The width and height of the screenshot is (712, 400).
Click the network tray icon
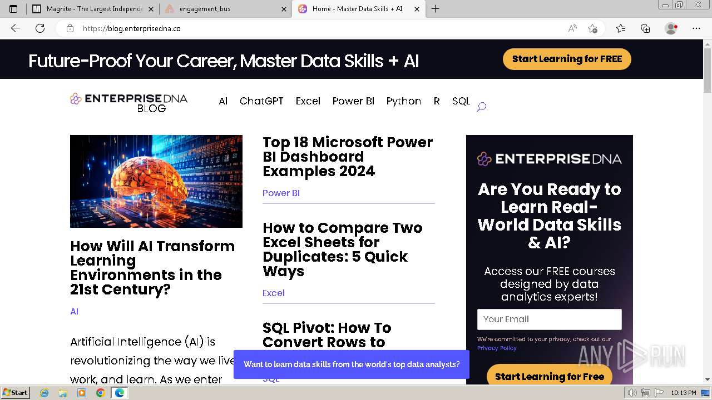pos(646,393)
